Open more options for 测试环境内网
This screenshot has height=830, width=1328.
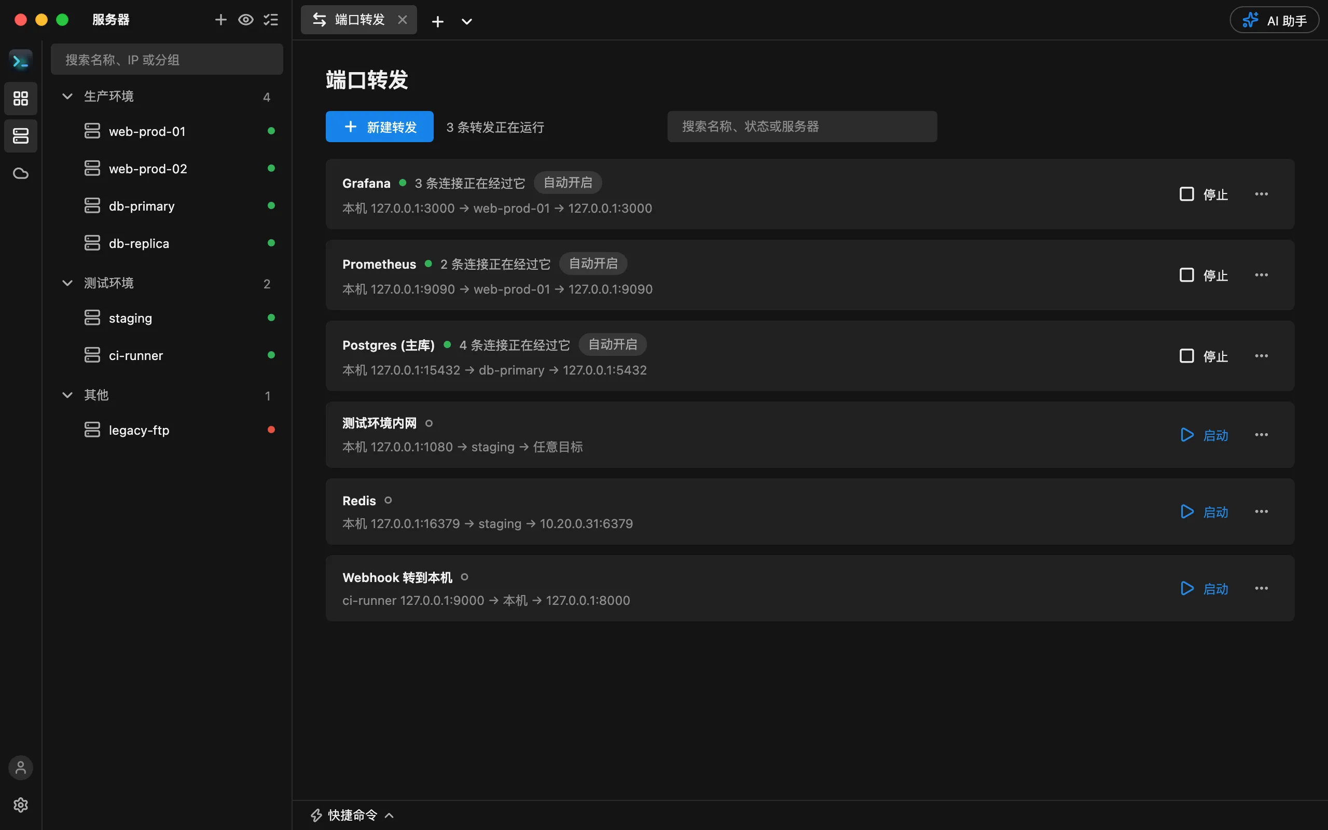tap(1261, 435)
